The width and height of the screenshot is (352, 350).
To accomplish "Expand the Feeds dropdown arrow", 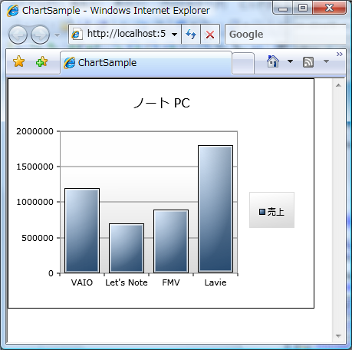I will [326, 61].
